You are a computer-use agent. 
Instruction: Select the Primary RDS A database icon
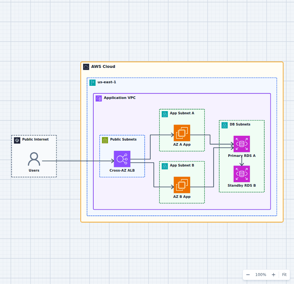click(x=242, y=144)
